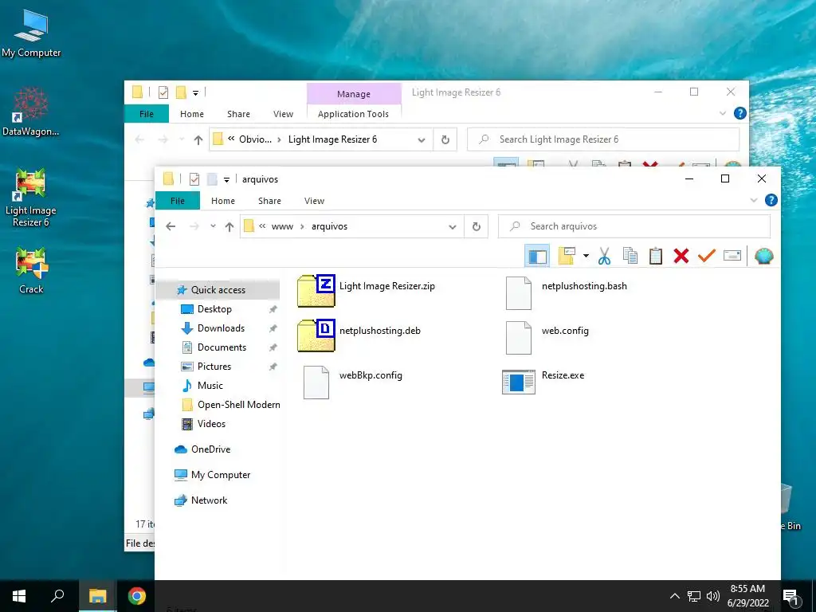Image resolution: width=816 pixels, height=612 pixels.
Task: Select netplushosting.deb file
Action: click(359, 335)
